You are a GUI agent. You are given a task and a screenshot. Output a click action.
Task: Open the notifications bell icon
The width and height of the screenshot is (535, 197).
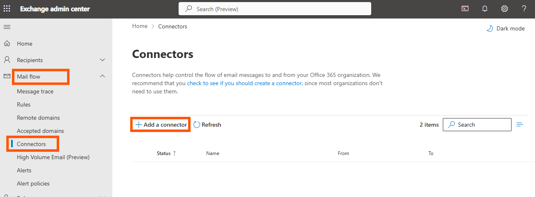[x=485, y=9]
